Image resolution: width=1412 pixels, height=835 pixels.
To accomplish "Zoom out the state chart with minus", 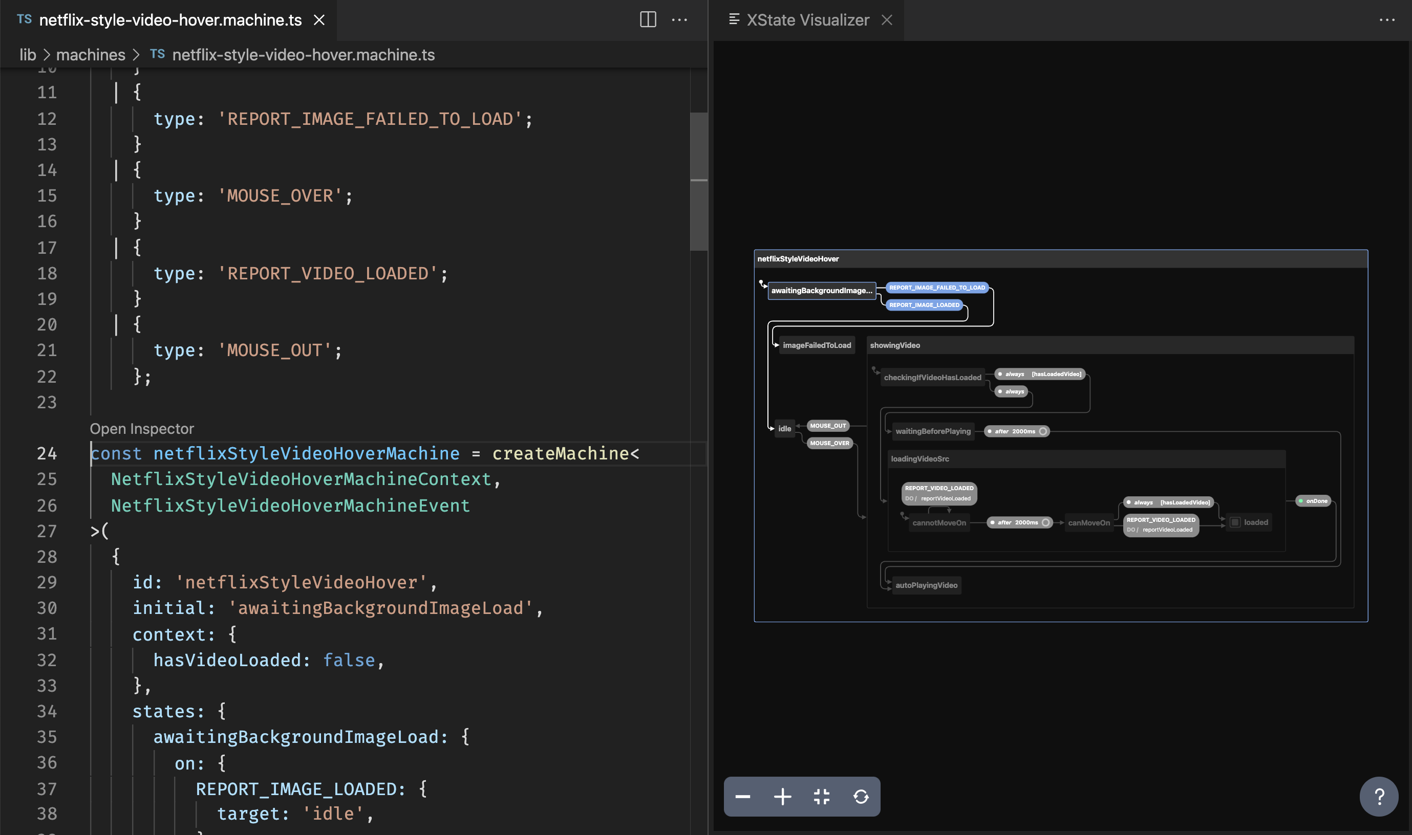I will pyautogui.click(x=742, y=796).
